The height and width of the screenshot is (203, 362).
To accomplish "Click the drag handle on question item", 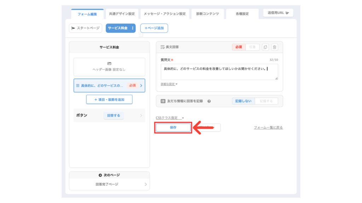I will click(x=77, y=85).
